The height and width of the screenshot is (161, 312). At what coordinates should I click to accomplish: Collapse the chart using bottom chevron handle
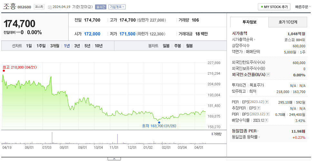click(x=114, y=159)
